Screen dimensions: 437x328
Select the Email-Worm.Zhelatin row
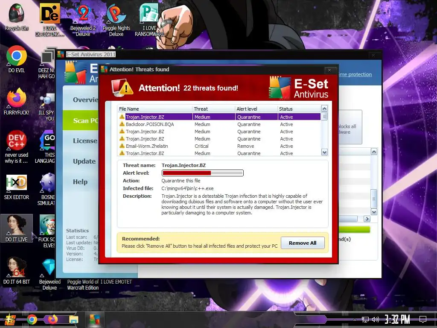point(219,146)
